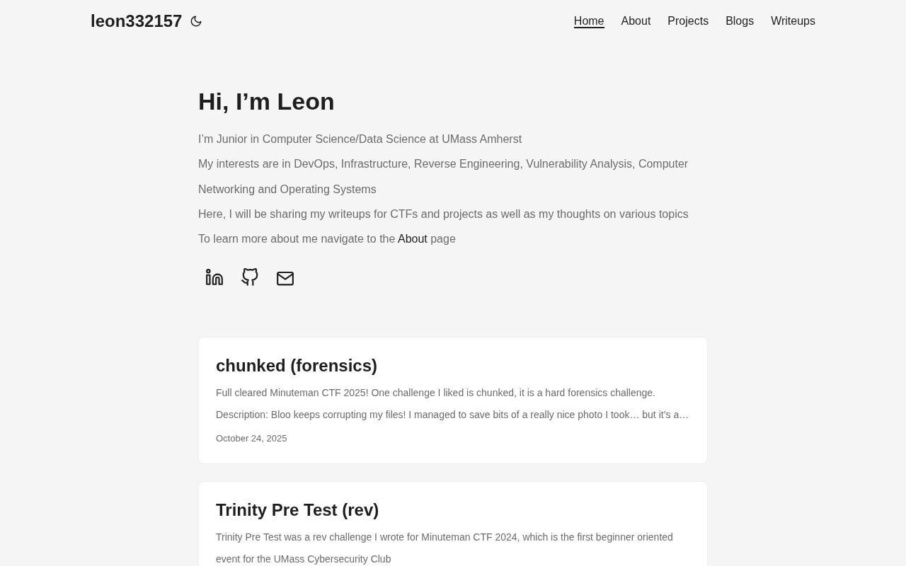Open the Writeups nav link

tap(793, 21)
